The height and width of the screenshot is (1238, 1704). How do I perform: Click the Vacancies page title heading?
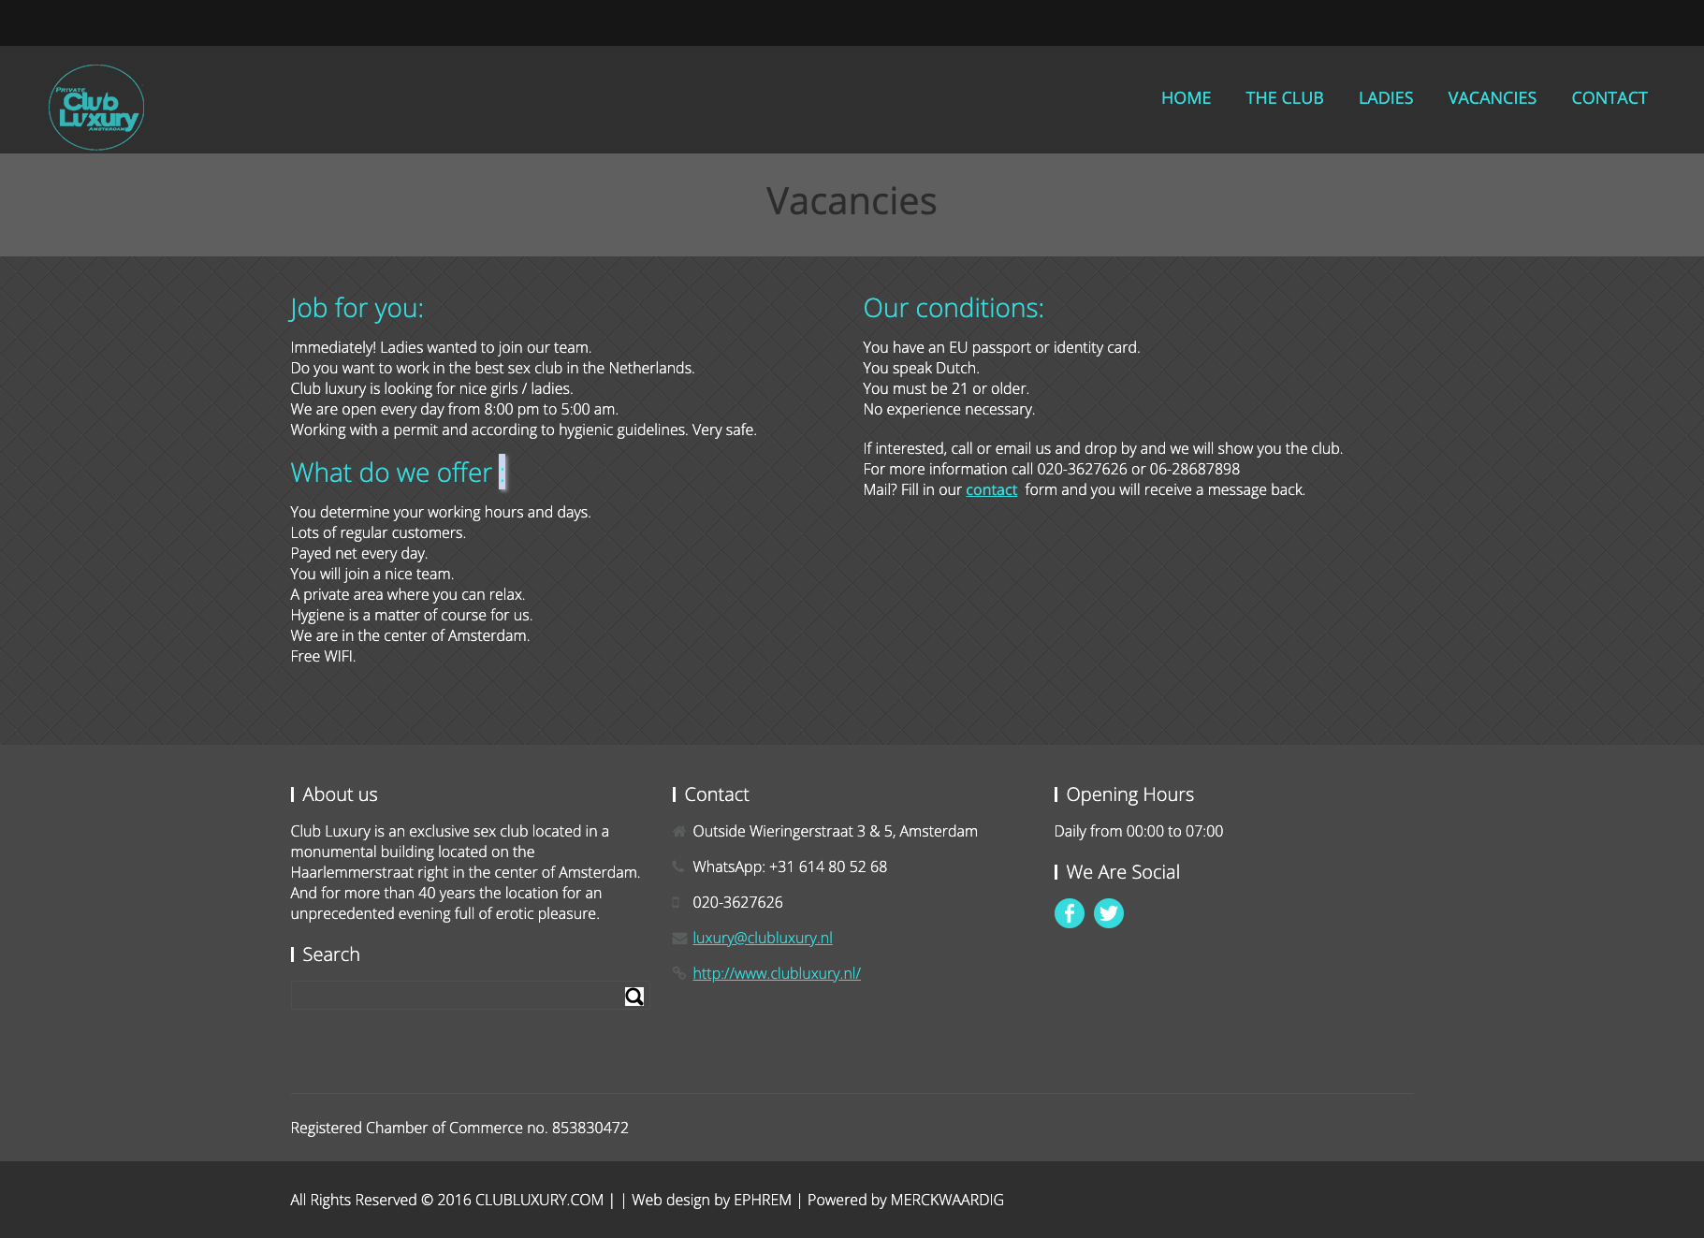852,201
